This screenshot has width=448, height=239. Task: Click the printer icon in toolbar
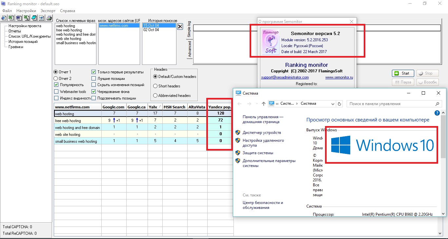pyautogui.click(x=49, y=18)
